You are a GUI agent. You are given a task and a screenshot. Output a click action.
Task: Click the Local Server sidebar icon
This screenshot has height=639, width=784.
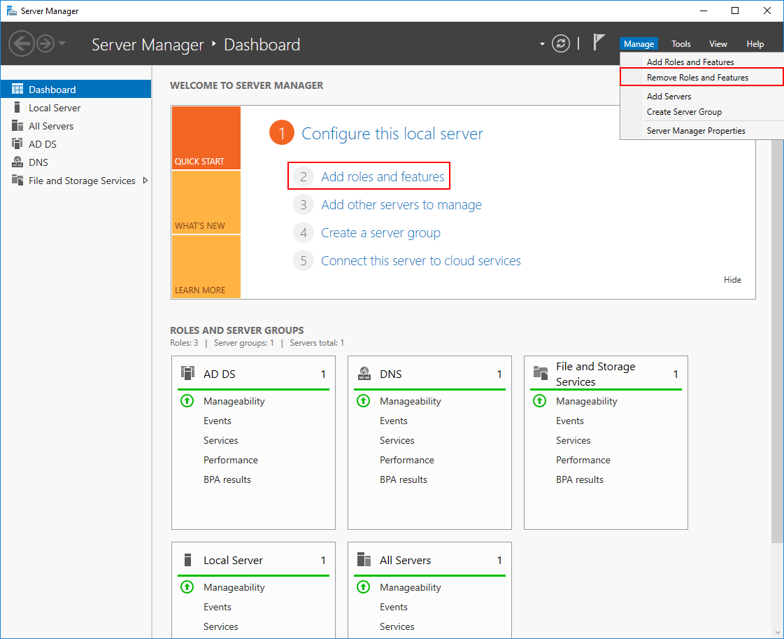(x=17, y=107)
